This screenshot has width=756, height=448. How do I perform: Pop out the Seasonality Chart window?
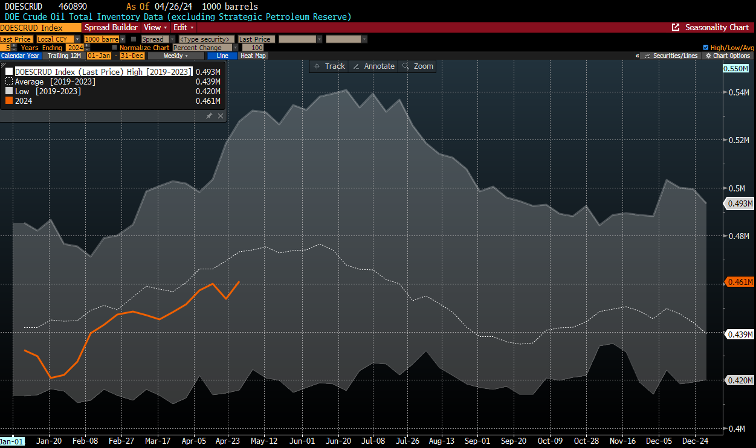pos(676,28)
